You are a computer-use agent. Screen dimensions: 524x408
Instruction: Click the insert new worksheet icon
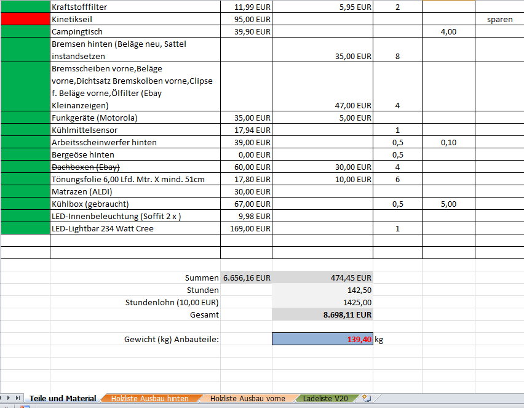(367, 399)
